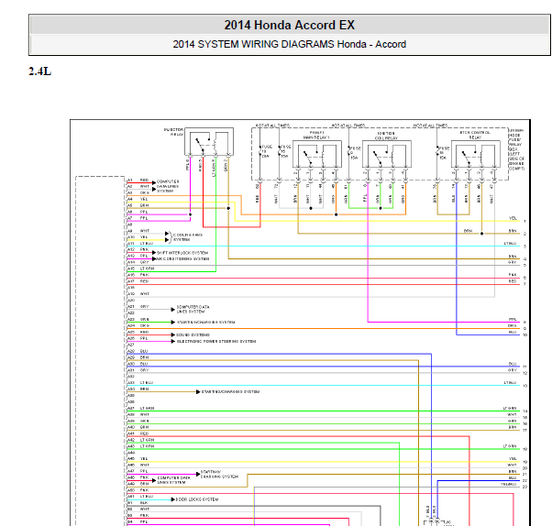Click the 'Air Conditioning System' label
Viewport: 552px width, 526px height.
[182, 259]
